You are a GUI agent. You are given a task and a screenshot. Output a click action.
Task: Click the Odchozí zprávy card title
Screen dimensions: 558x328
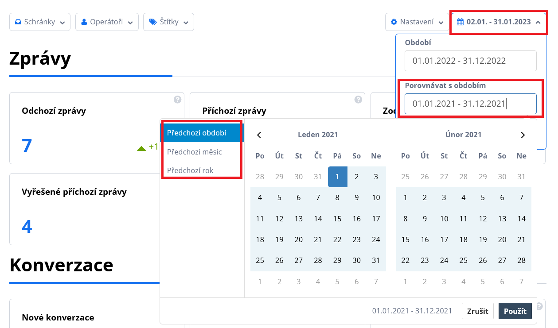pyautogui.click(x=54, y=111)
